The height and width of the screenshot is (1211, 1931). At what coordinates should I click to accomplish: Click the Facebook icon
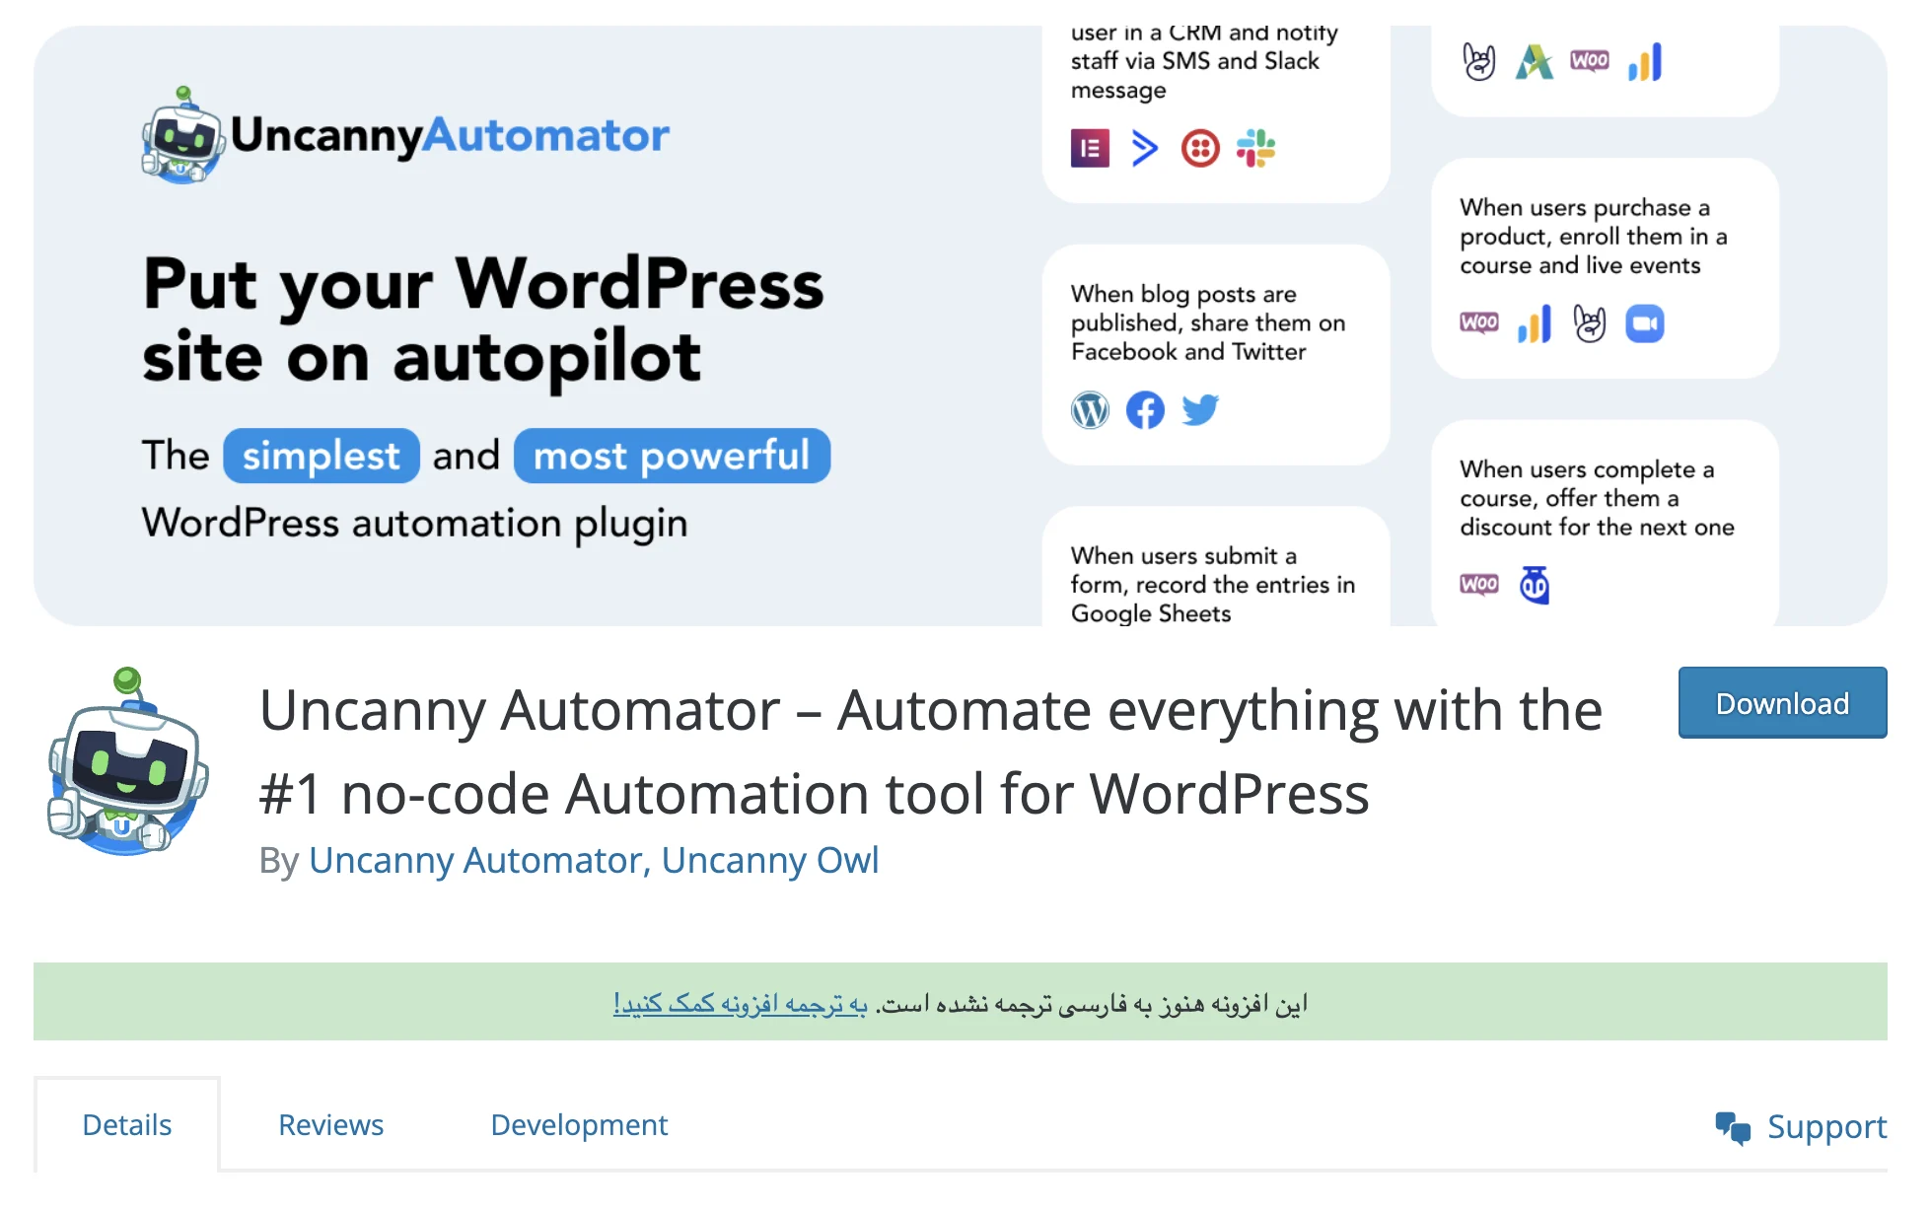coord(1145,410)
